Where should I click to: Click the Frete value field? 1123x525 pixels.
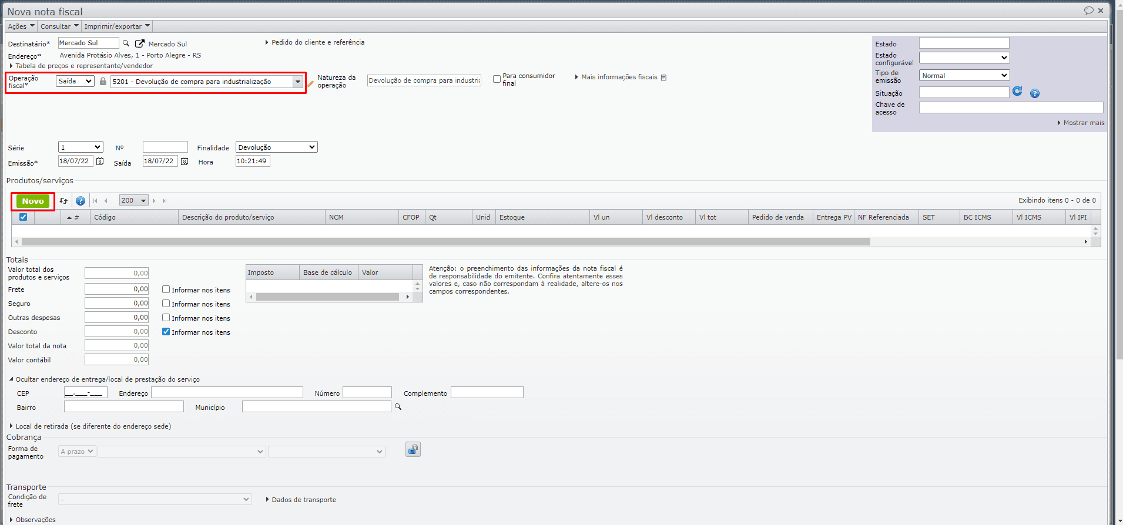tap(117, 289)
